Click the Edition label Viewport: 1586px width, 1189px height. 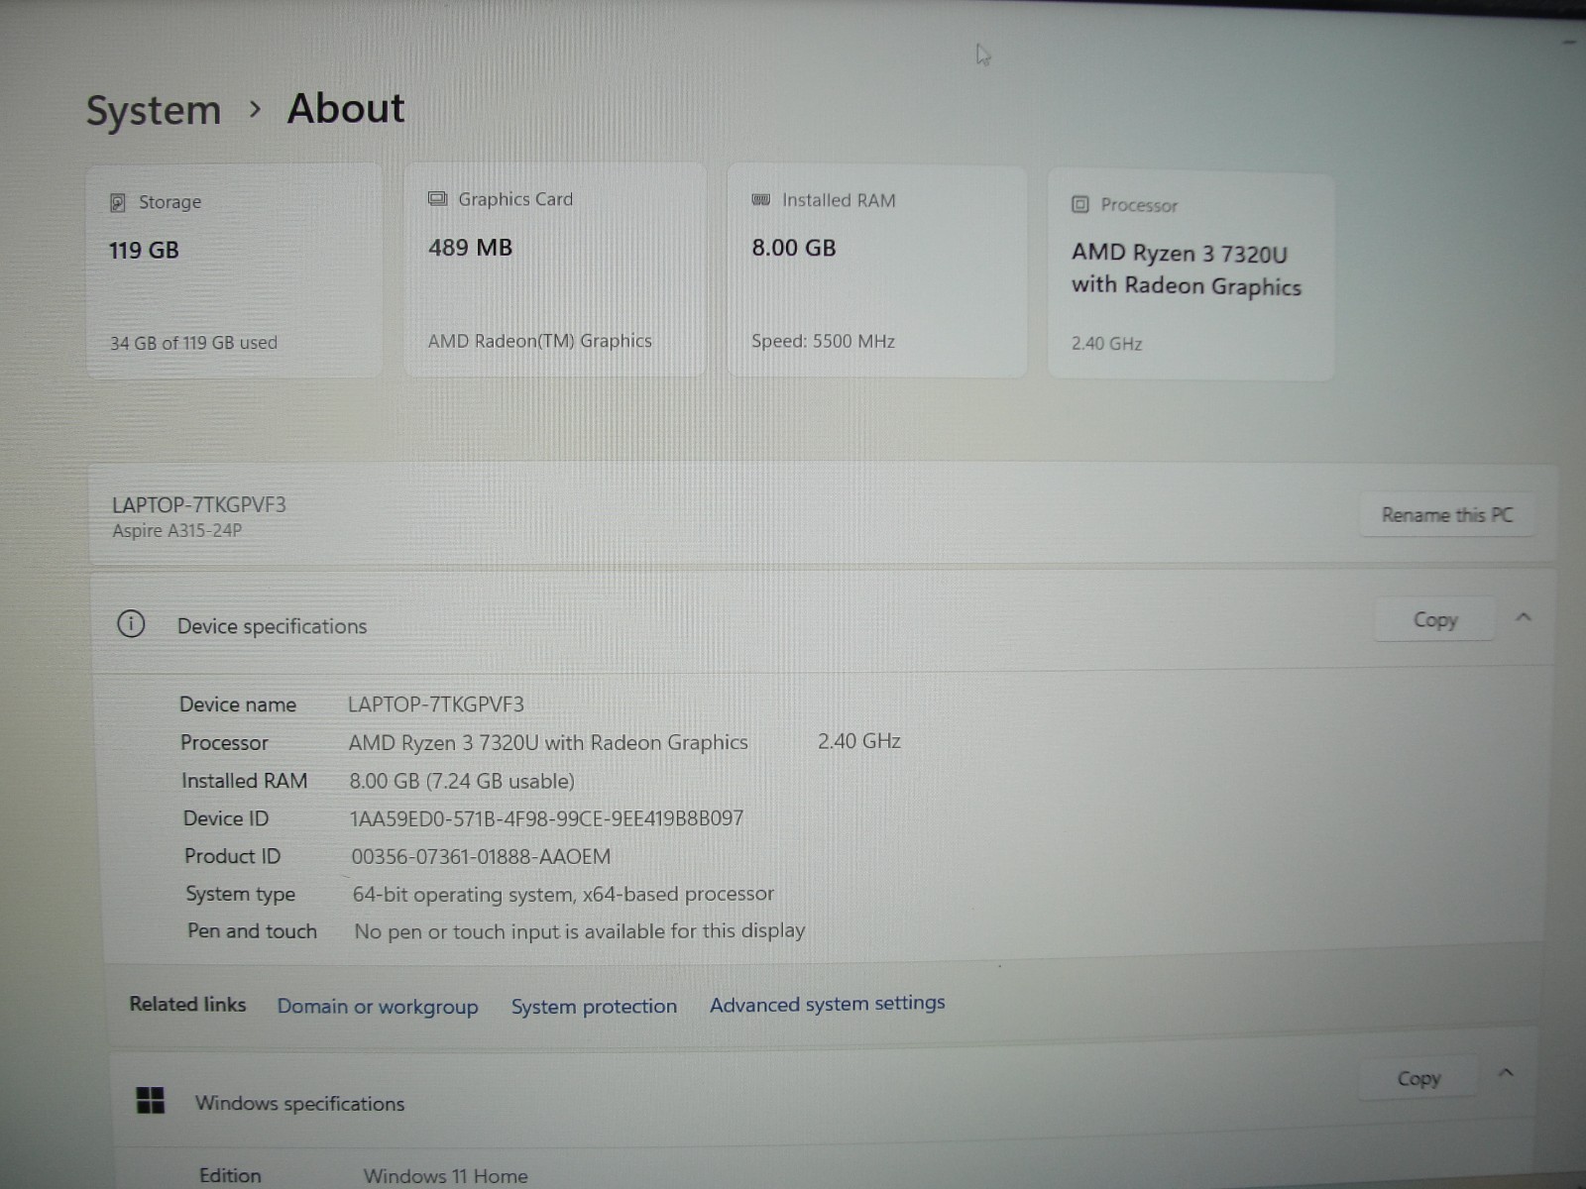[230, 1175]
